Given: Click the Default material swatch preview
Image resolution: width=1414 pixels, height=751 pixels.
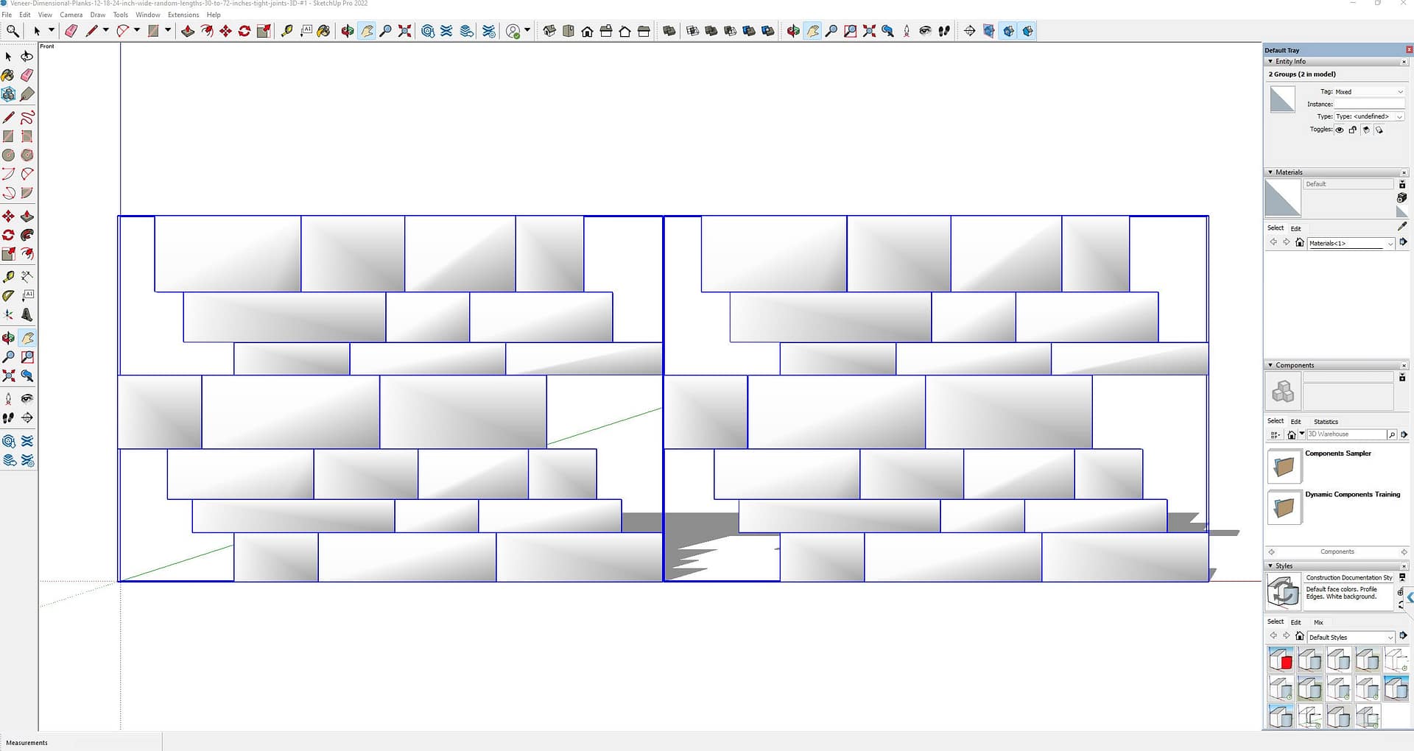Looking at the screenshot, I should (x=1282, y=198).
